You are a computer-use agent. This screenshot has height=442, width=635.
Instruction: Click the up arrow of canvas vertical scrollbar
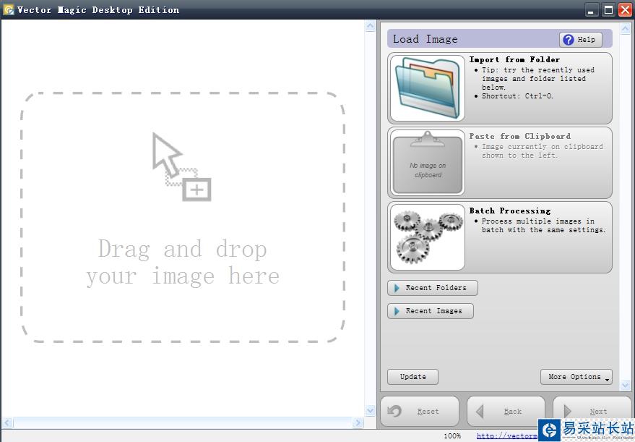[x=370, y=26]
